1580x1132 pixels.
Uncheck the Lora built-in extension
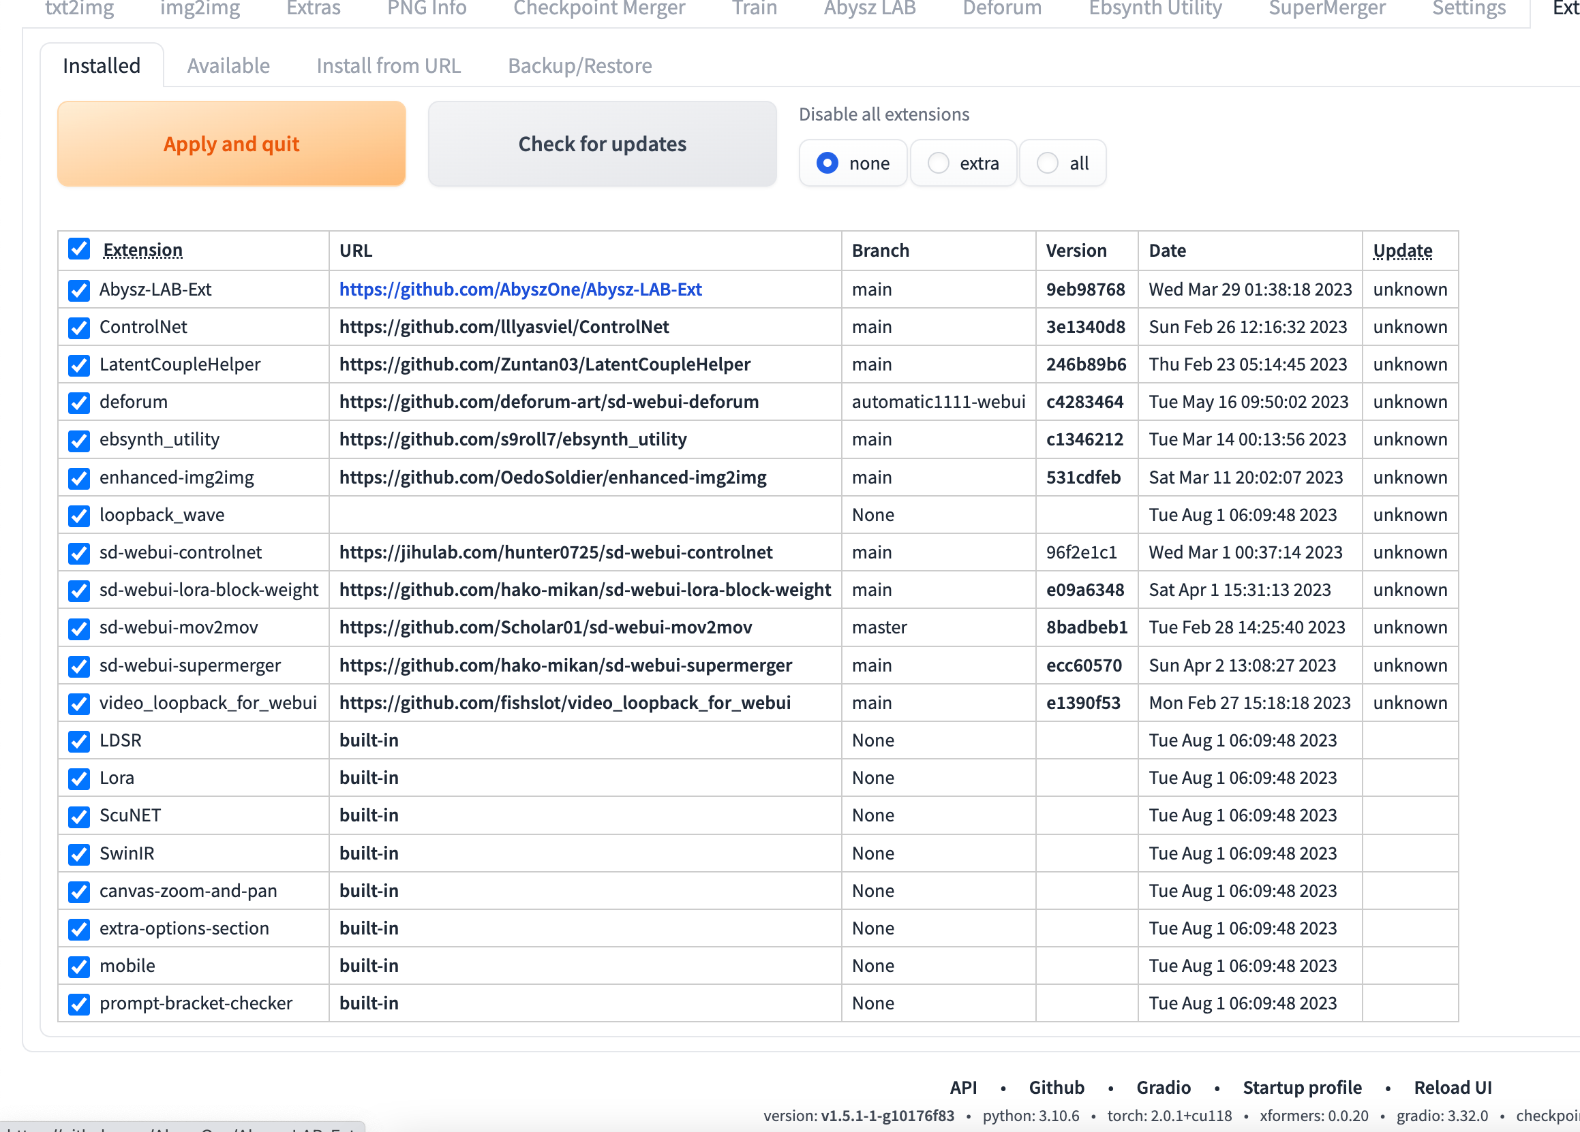tap(78, 779)
